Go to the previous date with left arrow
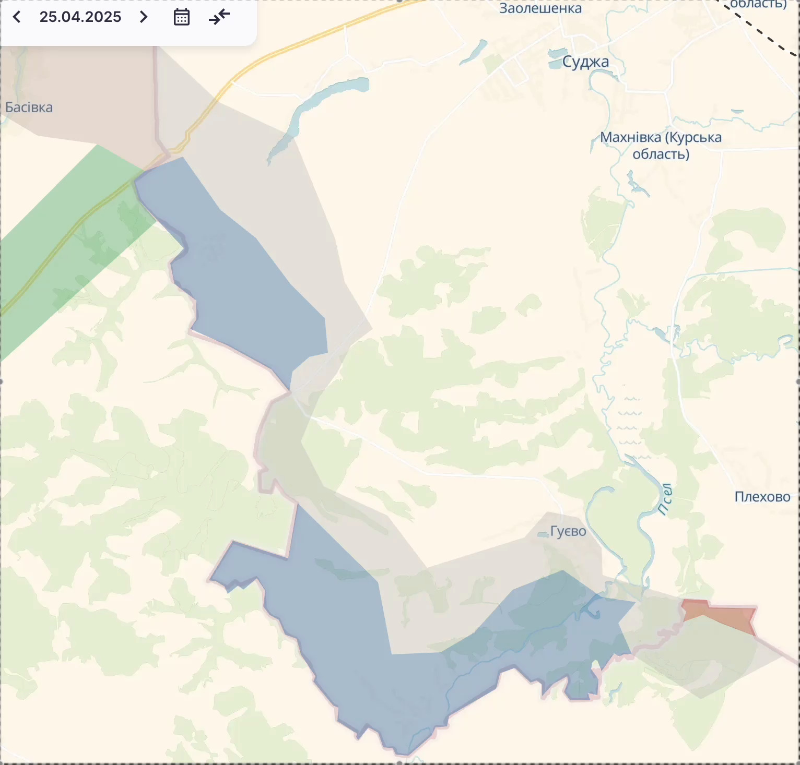The height and width of the screenshot is (765, 800). point(17,17)
